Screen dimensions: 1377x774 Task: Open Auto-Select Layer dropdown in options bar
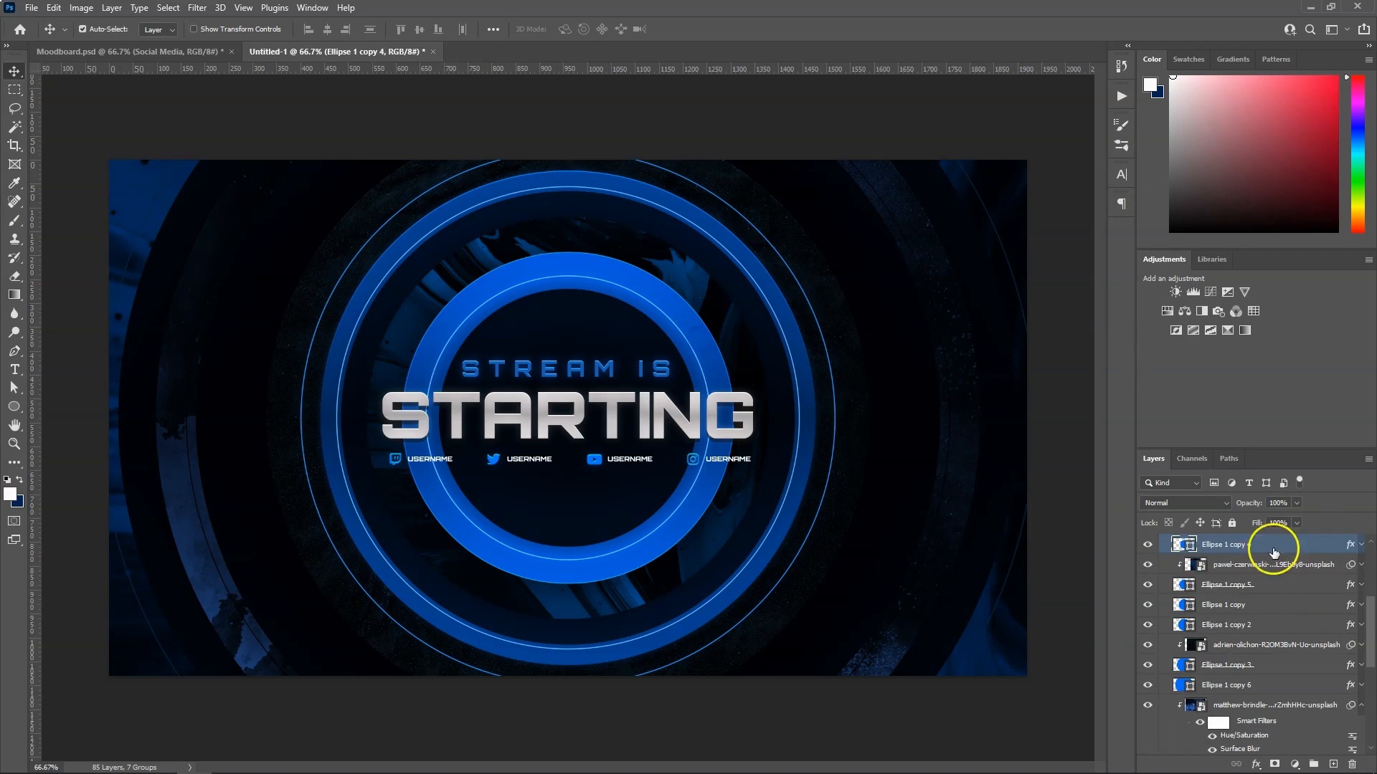pyautogui.click(x=158, y=29)
